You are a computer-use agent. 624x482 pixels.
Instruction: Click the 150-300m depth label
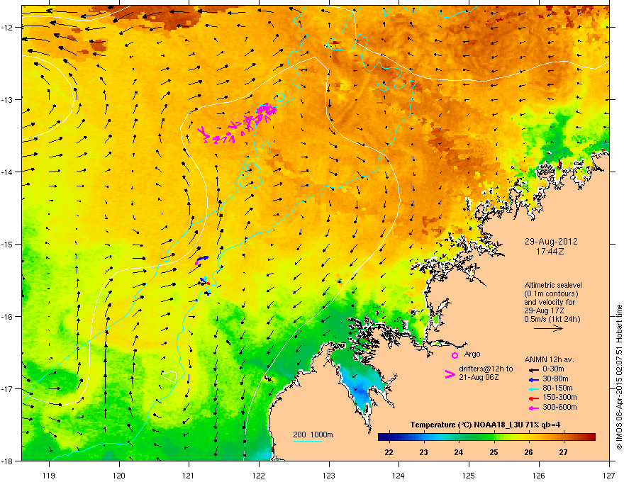559,397
